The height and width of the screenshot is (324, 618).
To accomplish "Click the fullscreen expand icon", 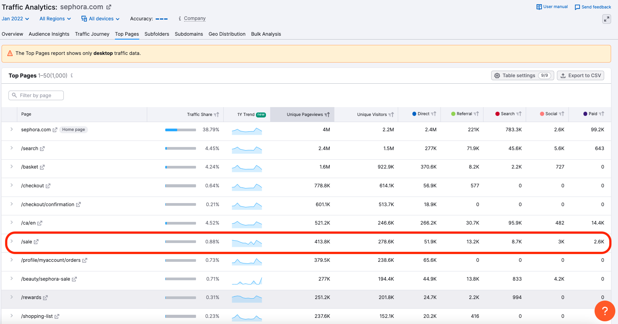I will (606, 19).
